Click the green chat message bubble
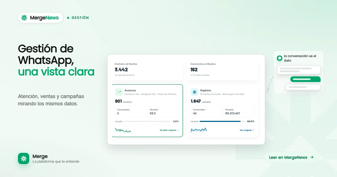This screenshot has height=177, width=337. click(305, 79)
